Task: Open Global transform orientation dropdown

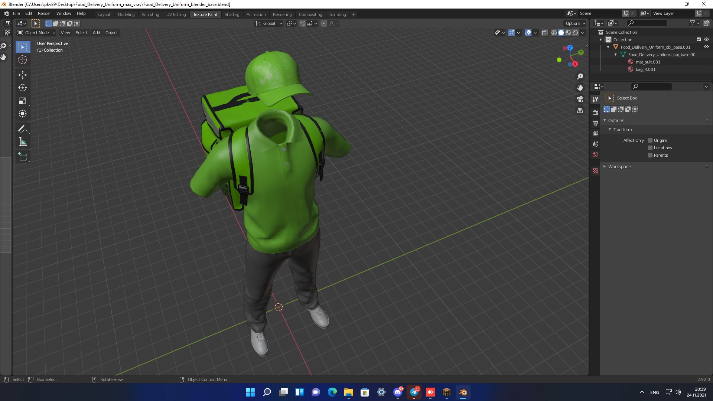Action: (x=269, y=23)
